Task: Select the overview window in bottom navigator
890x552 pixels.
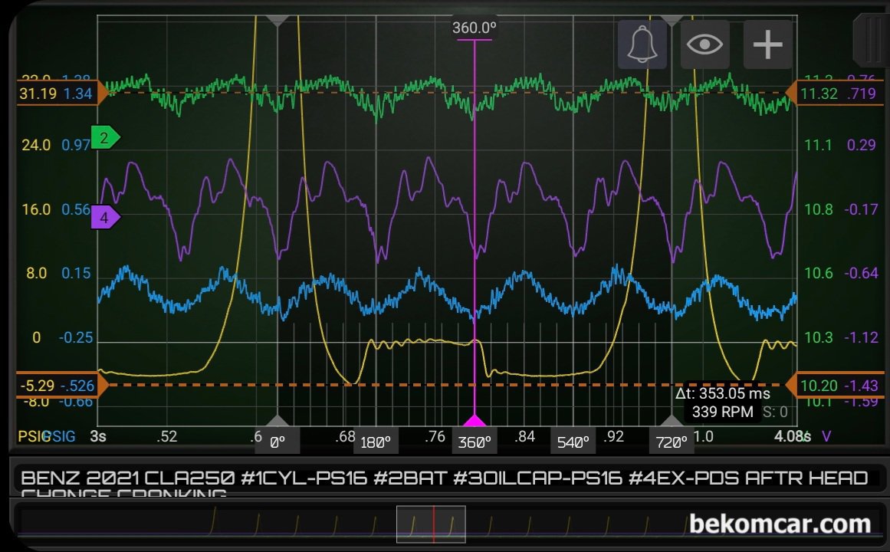Action: click(431, 524)
